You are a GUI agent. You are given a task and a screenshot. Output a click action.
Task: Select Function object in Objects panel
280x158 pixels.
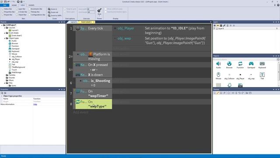(240, 65)
